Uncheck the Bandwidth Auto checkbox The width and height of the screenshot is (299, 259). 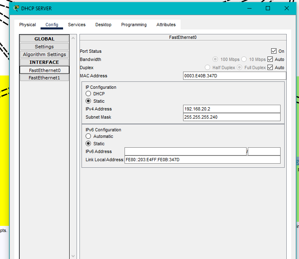coord(270,59)
